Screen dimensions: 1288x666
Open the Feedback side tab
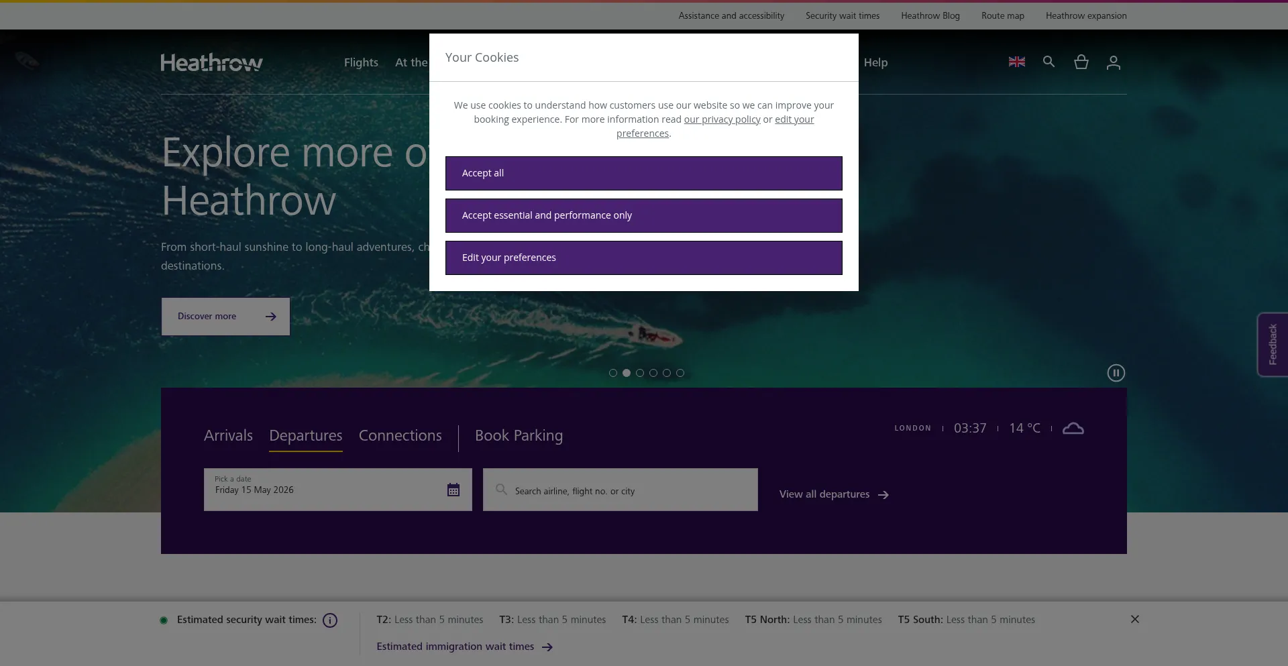coord(1273,345)
